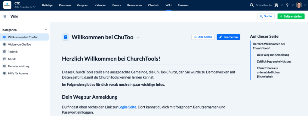
Task: Open the Personen menu
Action: (x=65, y=5)
